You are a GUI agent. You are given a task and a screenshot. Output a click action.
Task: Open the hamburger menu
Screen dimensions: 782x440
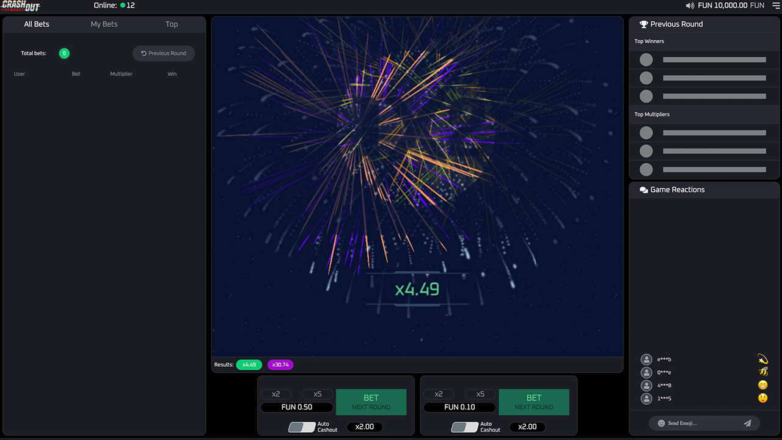(776, 5)
